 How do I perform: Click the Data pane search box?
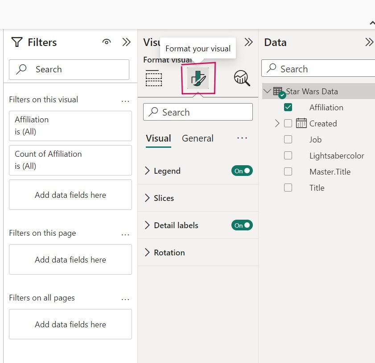point(318,68)
